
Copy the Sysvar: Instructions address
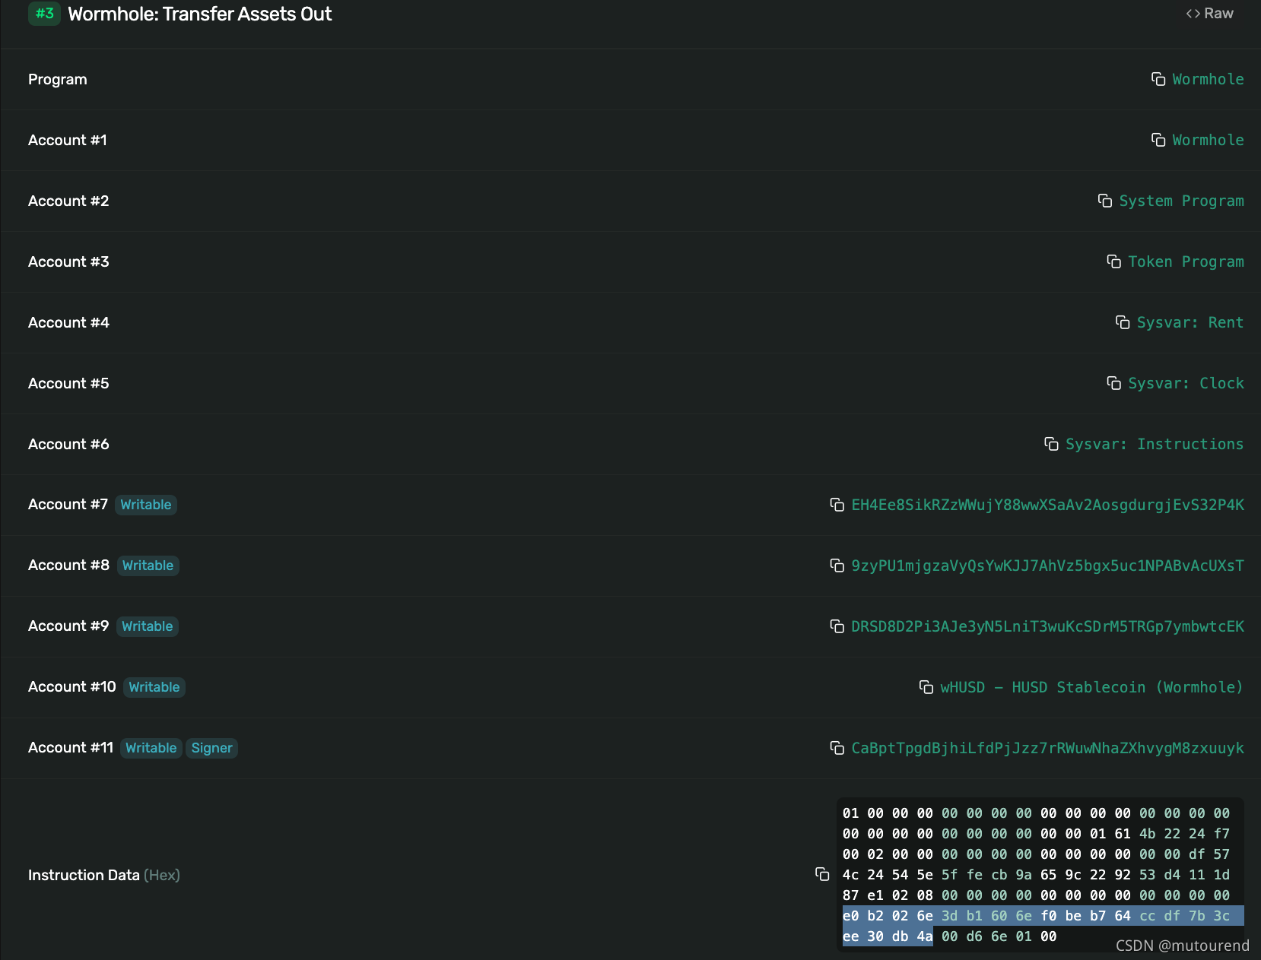tap(1052, 444)
